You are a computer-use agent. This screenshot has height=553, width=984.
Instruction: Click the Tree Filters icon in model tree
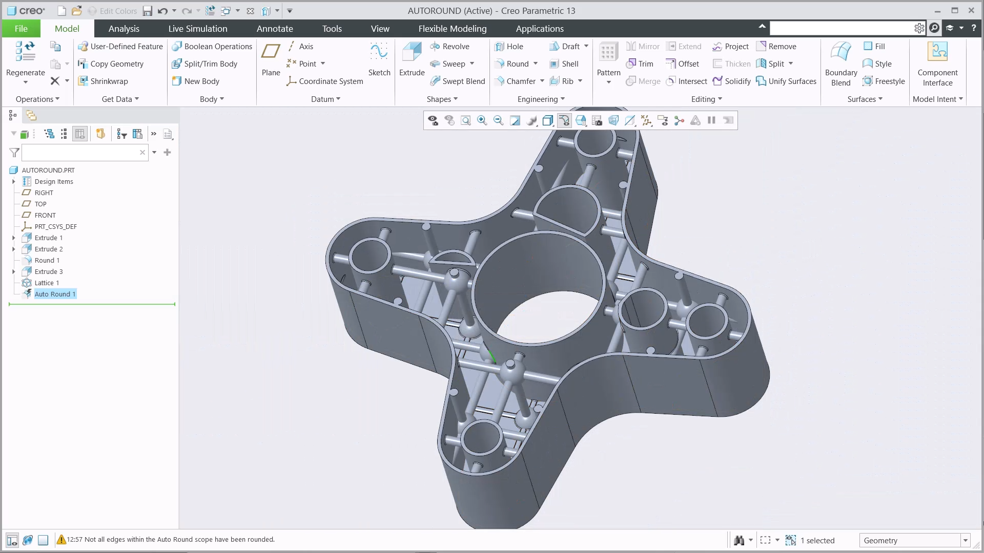pyautogui.click(x=122, y=134)
